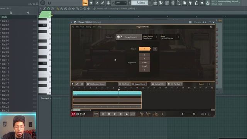Screen dimensions: 247x139
Task: Select the magnet snap icon in piano roll toolbar
Action: click(49, 8)
